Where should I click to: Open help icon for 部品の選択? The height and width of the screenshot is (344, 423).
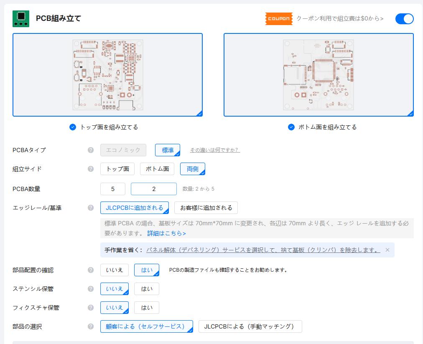(x=91, y=327)
